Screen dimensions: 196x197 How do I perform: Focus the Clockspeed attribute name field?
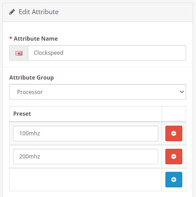coord(107,53)
